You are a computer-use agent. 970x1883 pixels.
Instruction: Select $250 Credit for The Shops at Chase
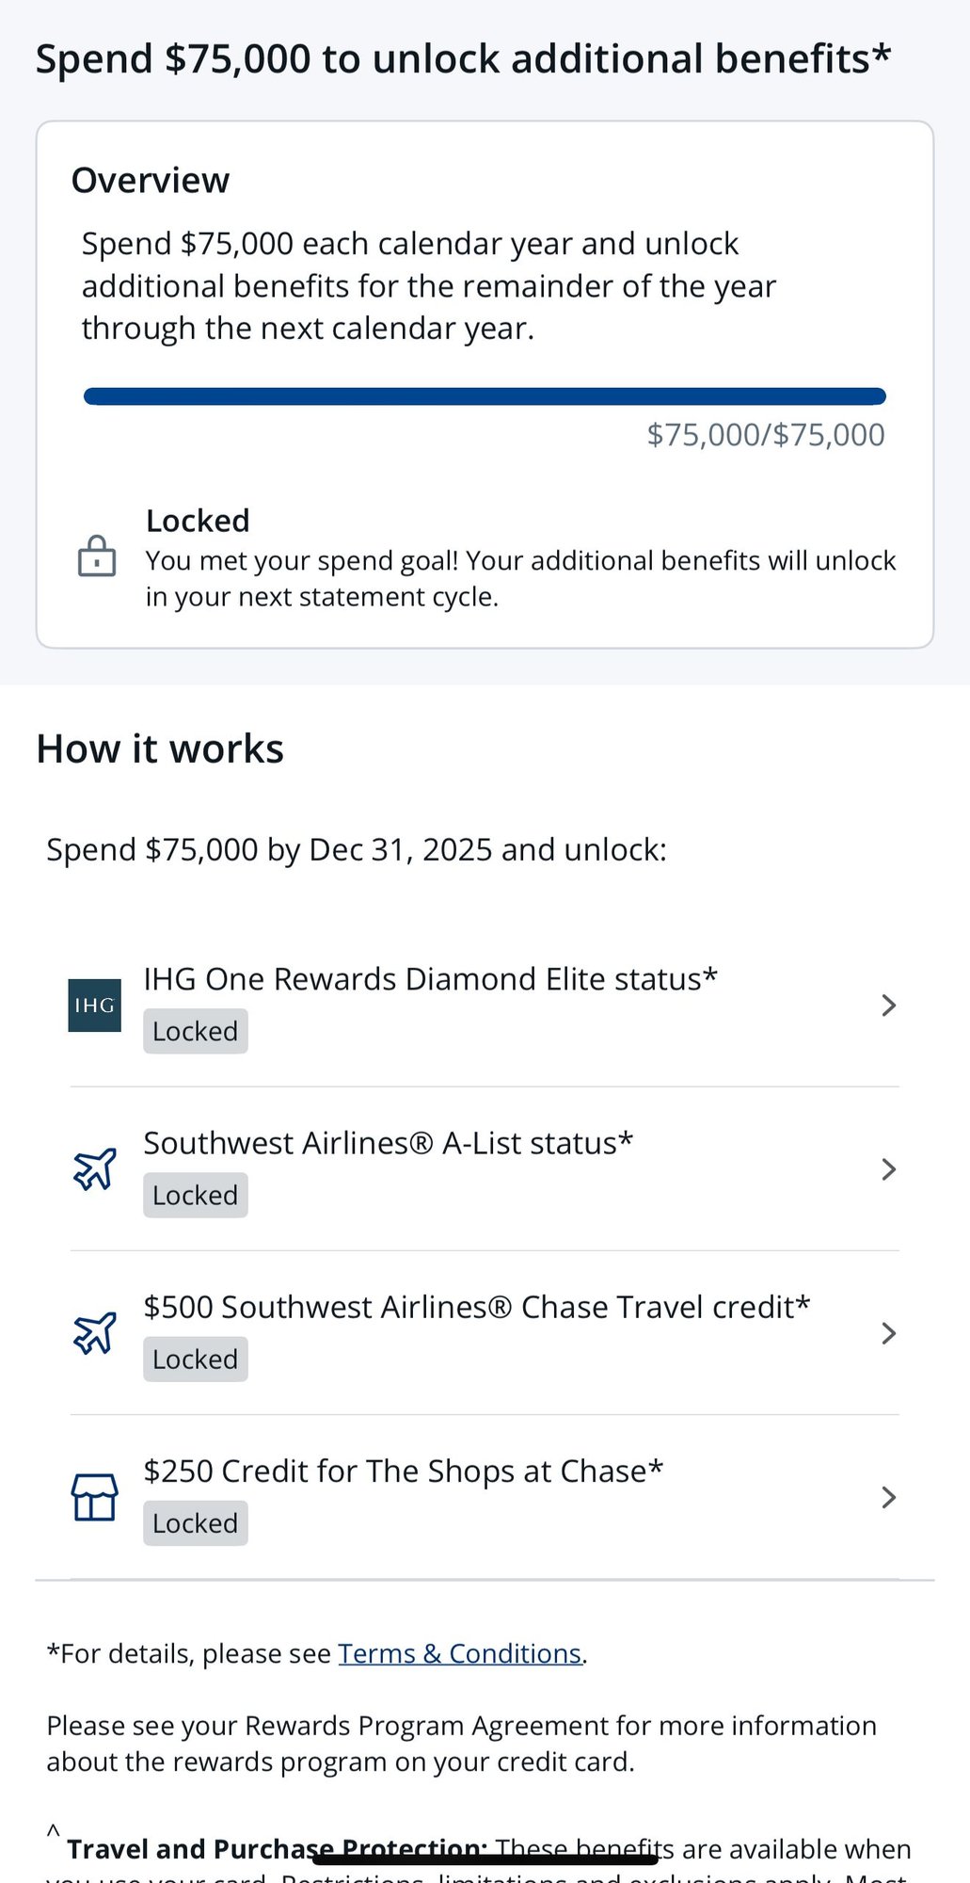403,1471
